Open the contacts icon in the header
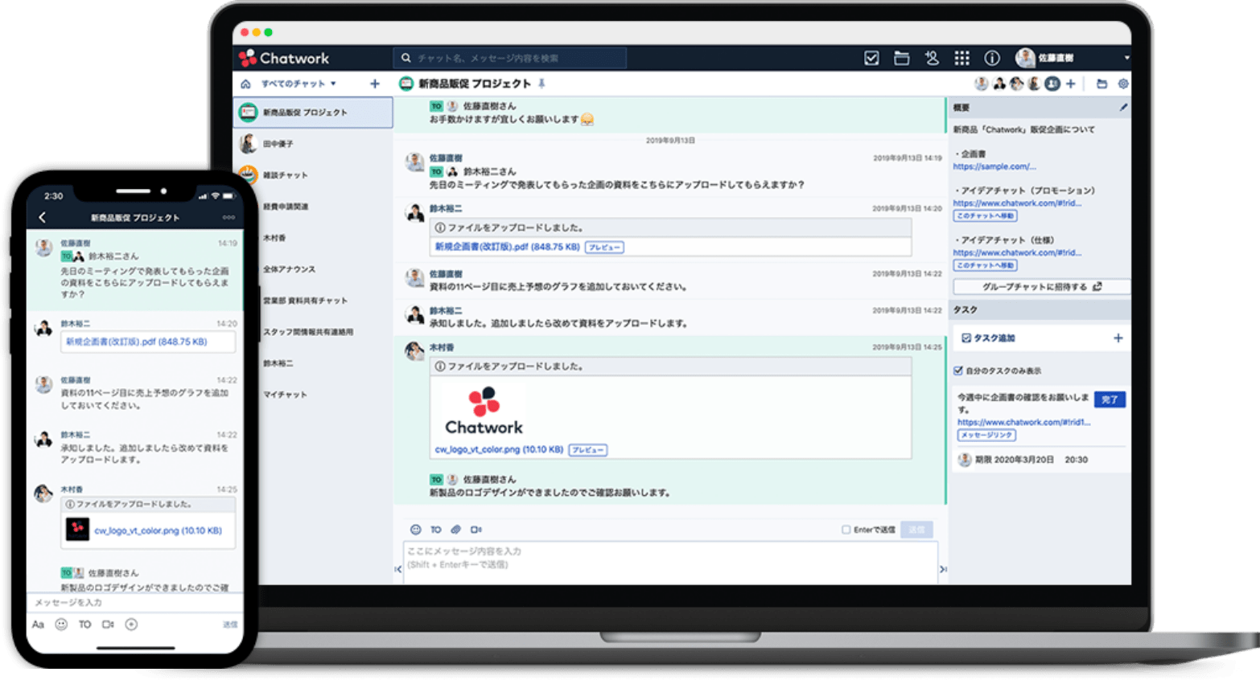 pos(932,58)
